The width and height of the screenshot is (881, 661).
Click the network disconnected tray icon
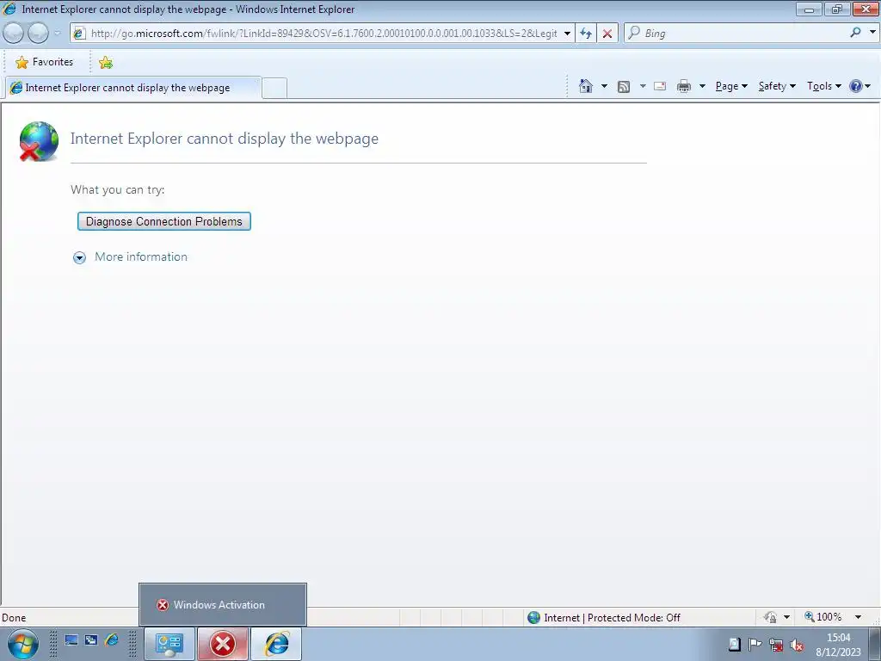point(776,645)
